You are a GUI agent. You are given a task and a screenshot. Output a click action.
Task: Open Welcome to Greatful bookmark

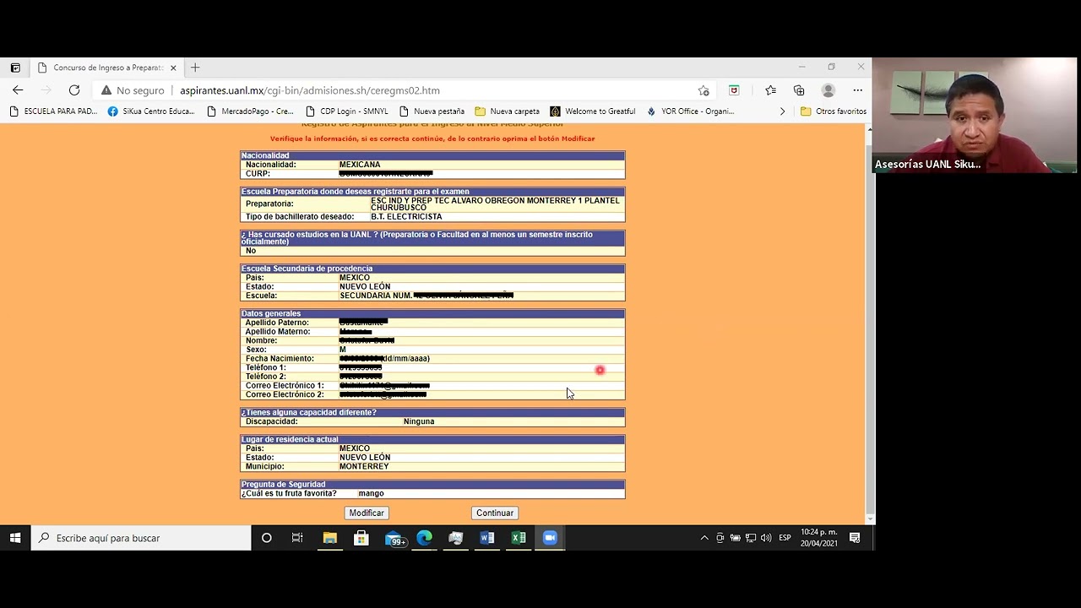coord(593,111)
